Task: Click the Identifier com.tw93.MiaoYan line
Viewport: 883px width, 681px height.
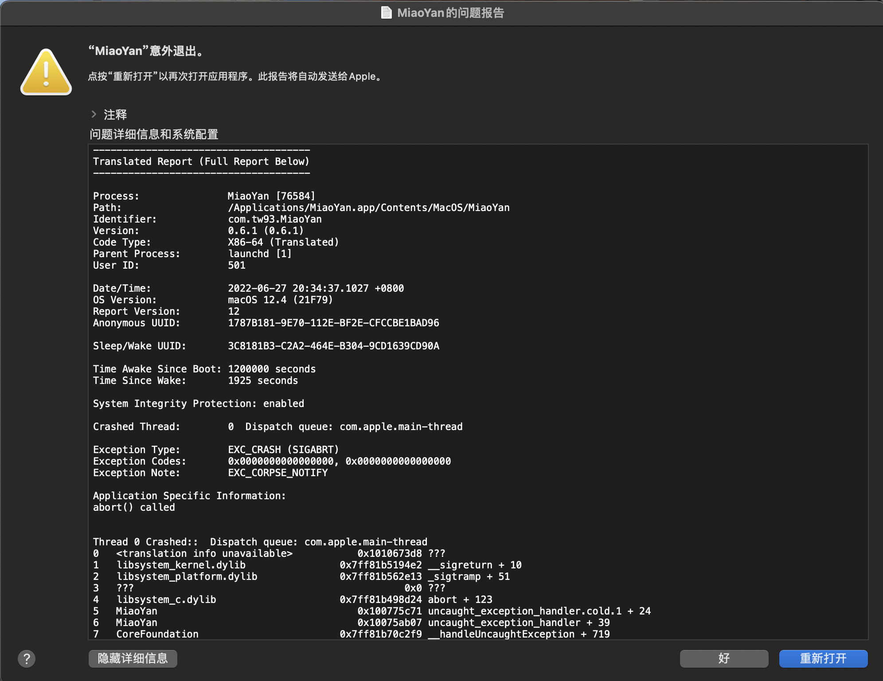Action: [207, 219]
